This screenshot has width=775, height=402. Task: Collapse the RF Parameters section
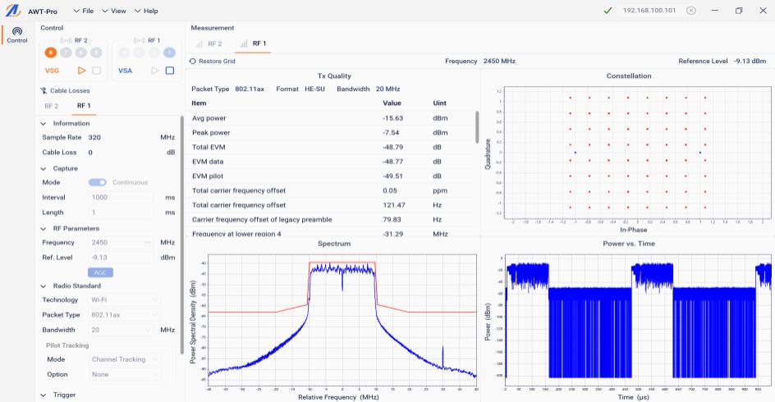coord(44,229)
